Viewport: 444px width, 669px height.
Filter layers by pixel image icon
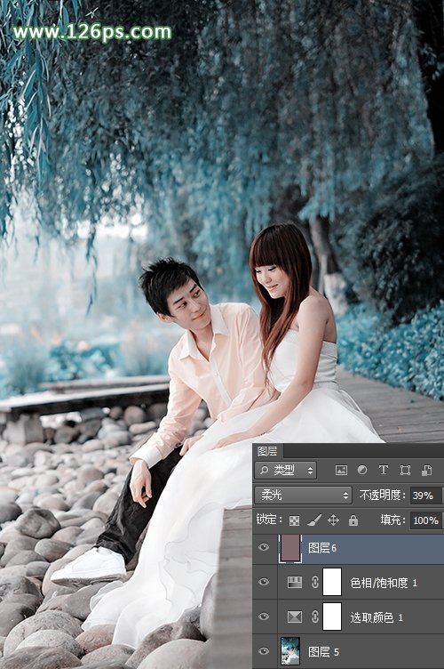(341, 471)
